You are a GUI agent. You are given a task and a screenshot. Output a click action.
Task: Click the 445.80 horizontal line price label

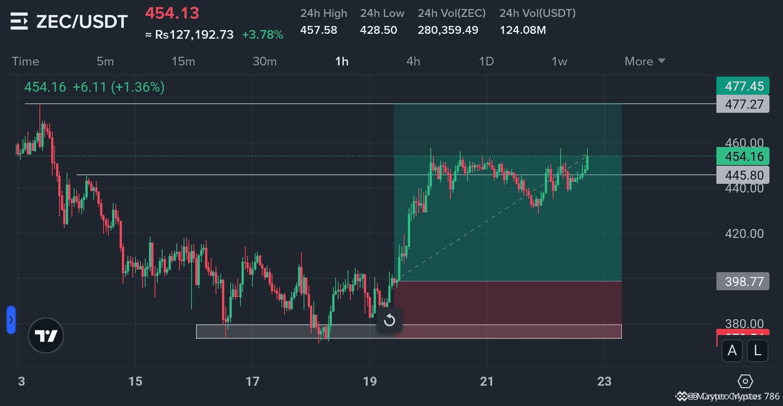pos(743,175)
